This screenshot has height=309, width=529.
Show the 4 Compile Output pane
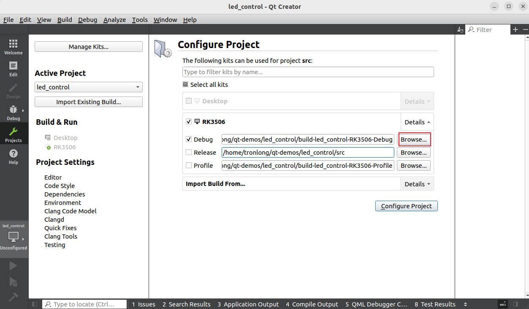pos(312,304)
